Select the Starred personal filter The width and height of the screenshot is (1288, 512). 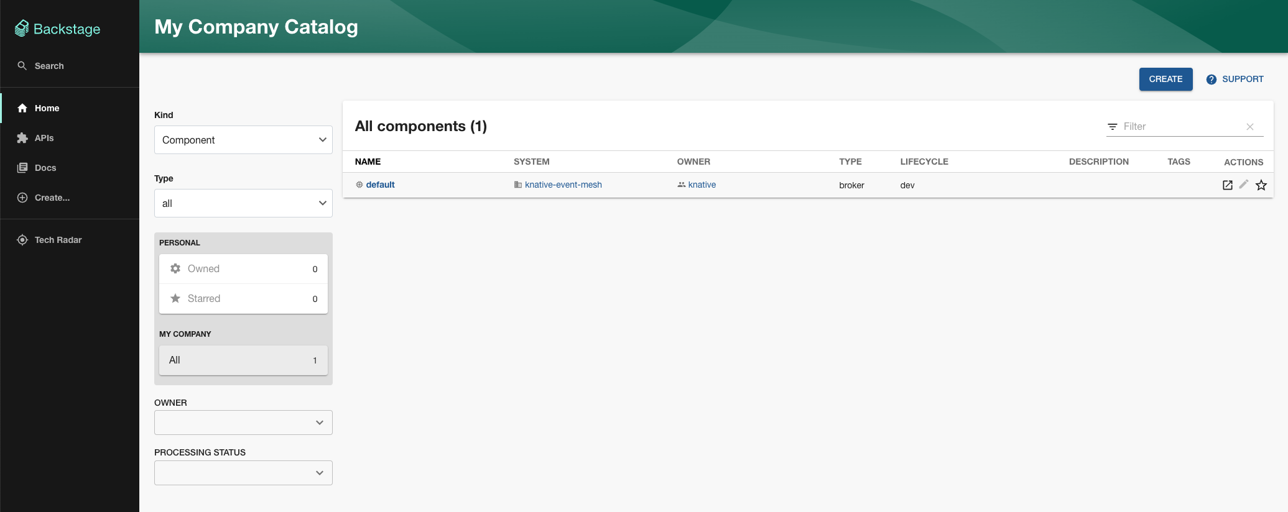[x=243, y=299]
